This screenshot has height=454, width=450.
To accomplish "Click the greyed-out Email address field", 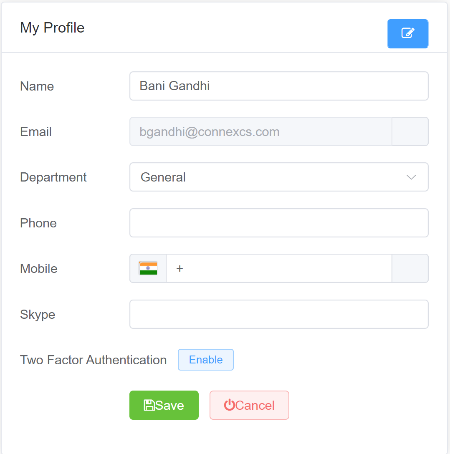I will [260, 131].
